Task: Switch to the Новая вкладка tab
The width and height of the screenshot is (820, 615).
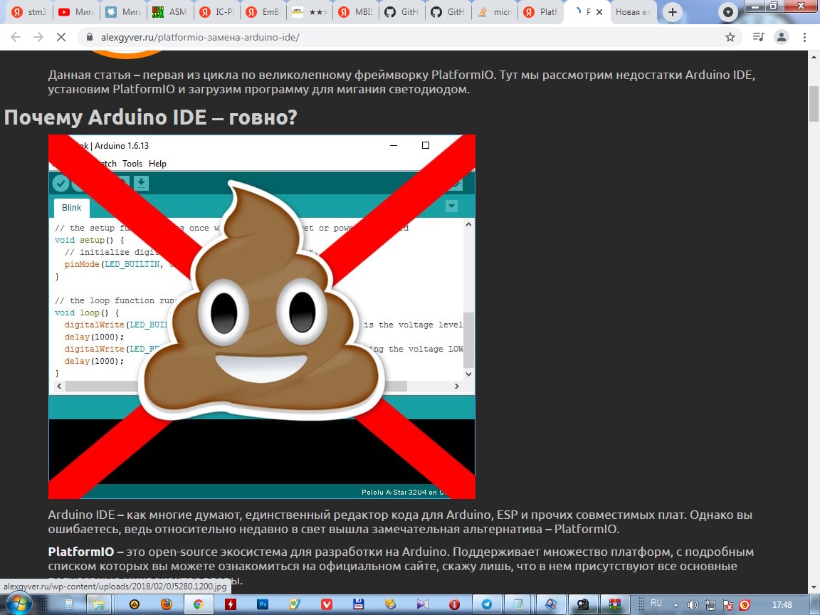Action: click(x=634, y=12)
